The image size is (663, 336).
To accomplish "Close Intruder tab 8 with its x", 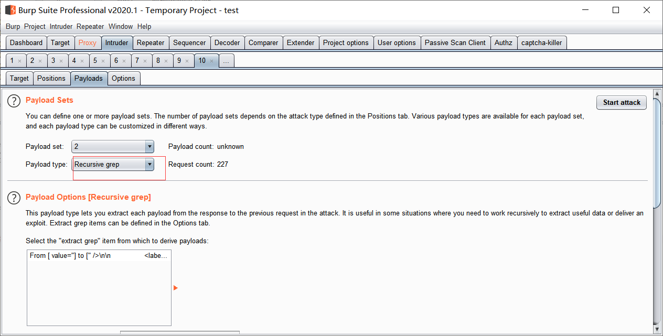I will click(x=167, y=61).
